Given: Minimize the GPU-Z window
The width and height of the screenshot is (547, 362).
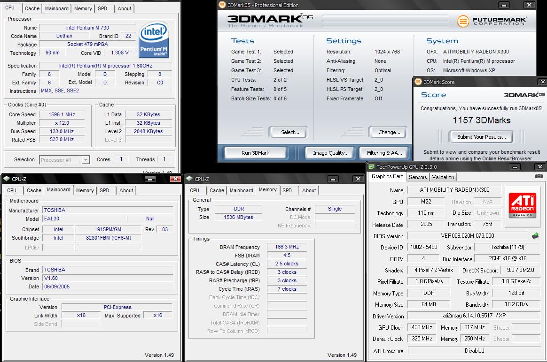Looking at the screenshot, I should [x=515, y=167].
